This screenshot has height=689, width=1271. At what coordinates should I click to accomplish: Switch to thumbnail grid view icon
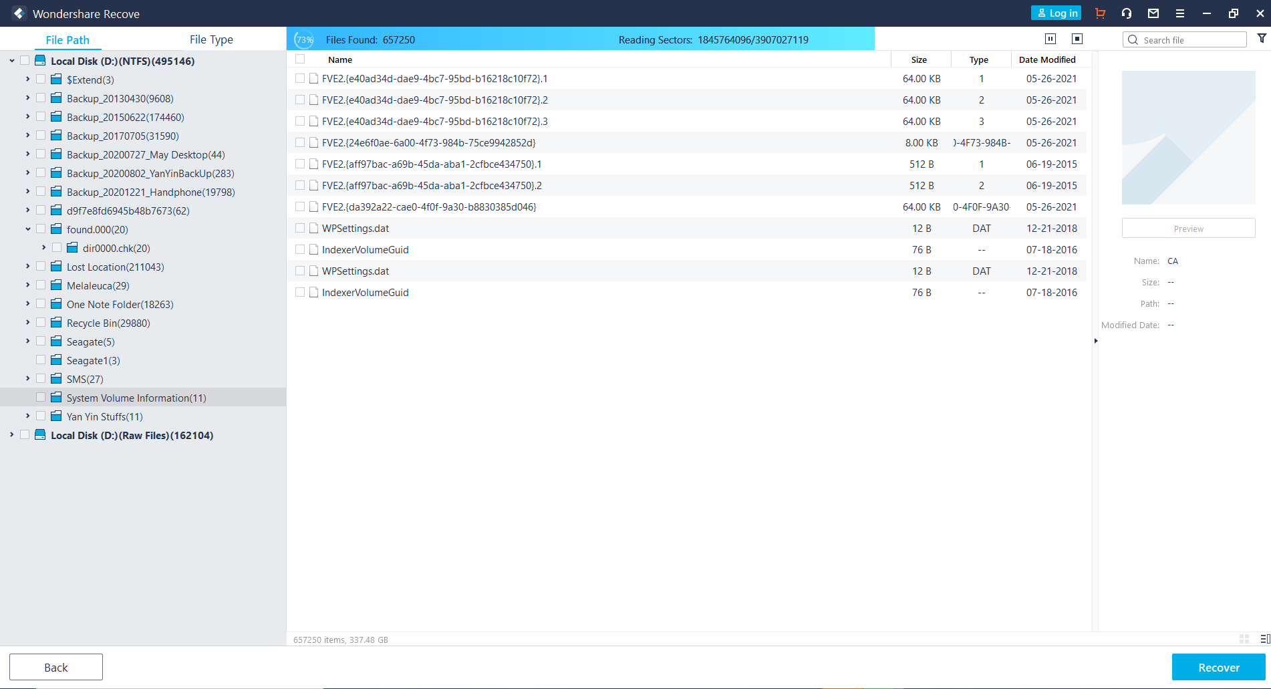click(1244, 639)
